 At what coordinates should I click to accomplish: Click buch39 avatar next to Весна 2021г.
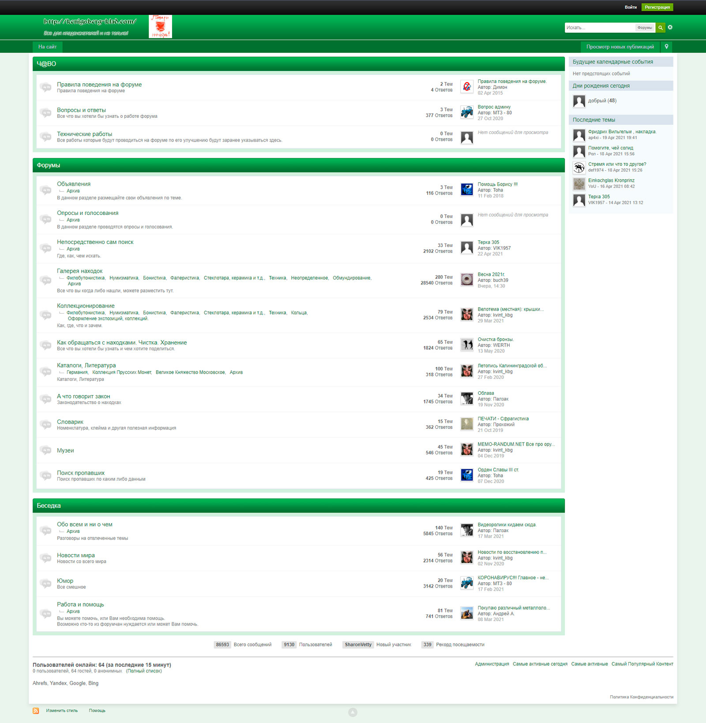click(467, 279)
